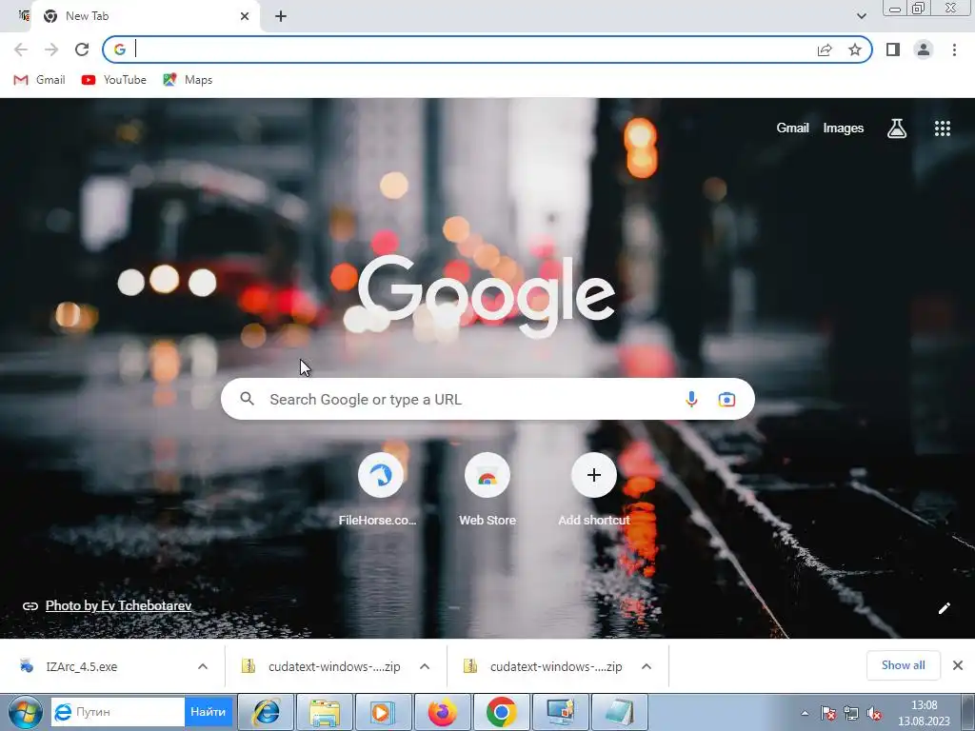Open the Chrome side panel
The width and height of the screenshot is (975, 731).
[x=893, y=49]
